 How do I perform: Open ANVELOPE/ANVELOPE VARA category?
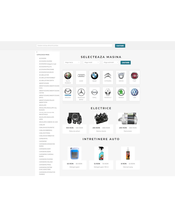tap(47, 118)
